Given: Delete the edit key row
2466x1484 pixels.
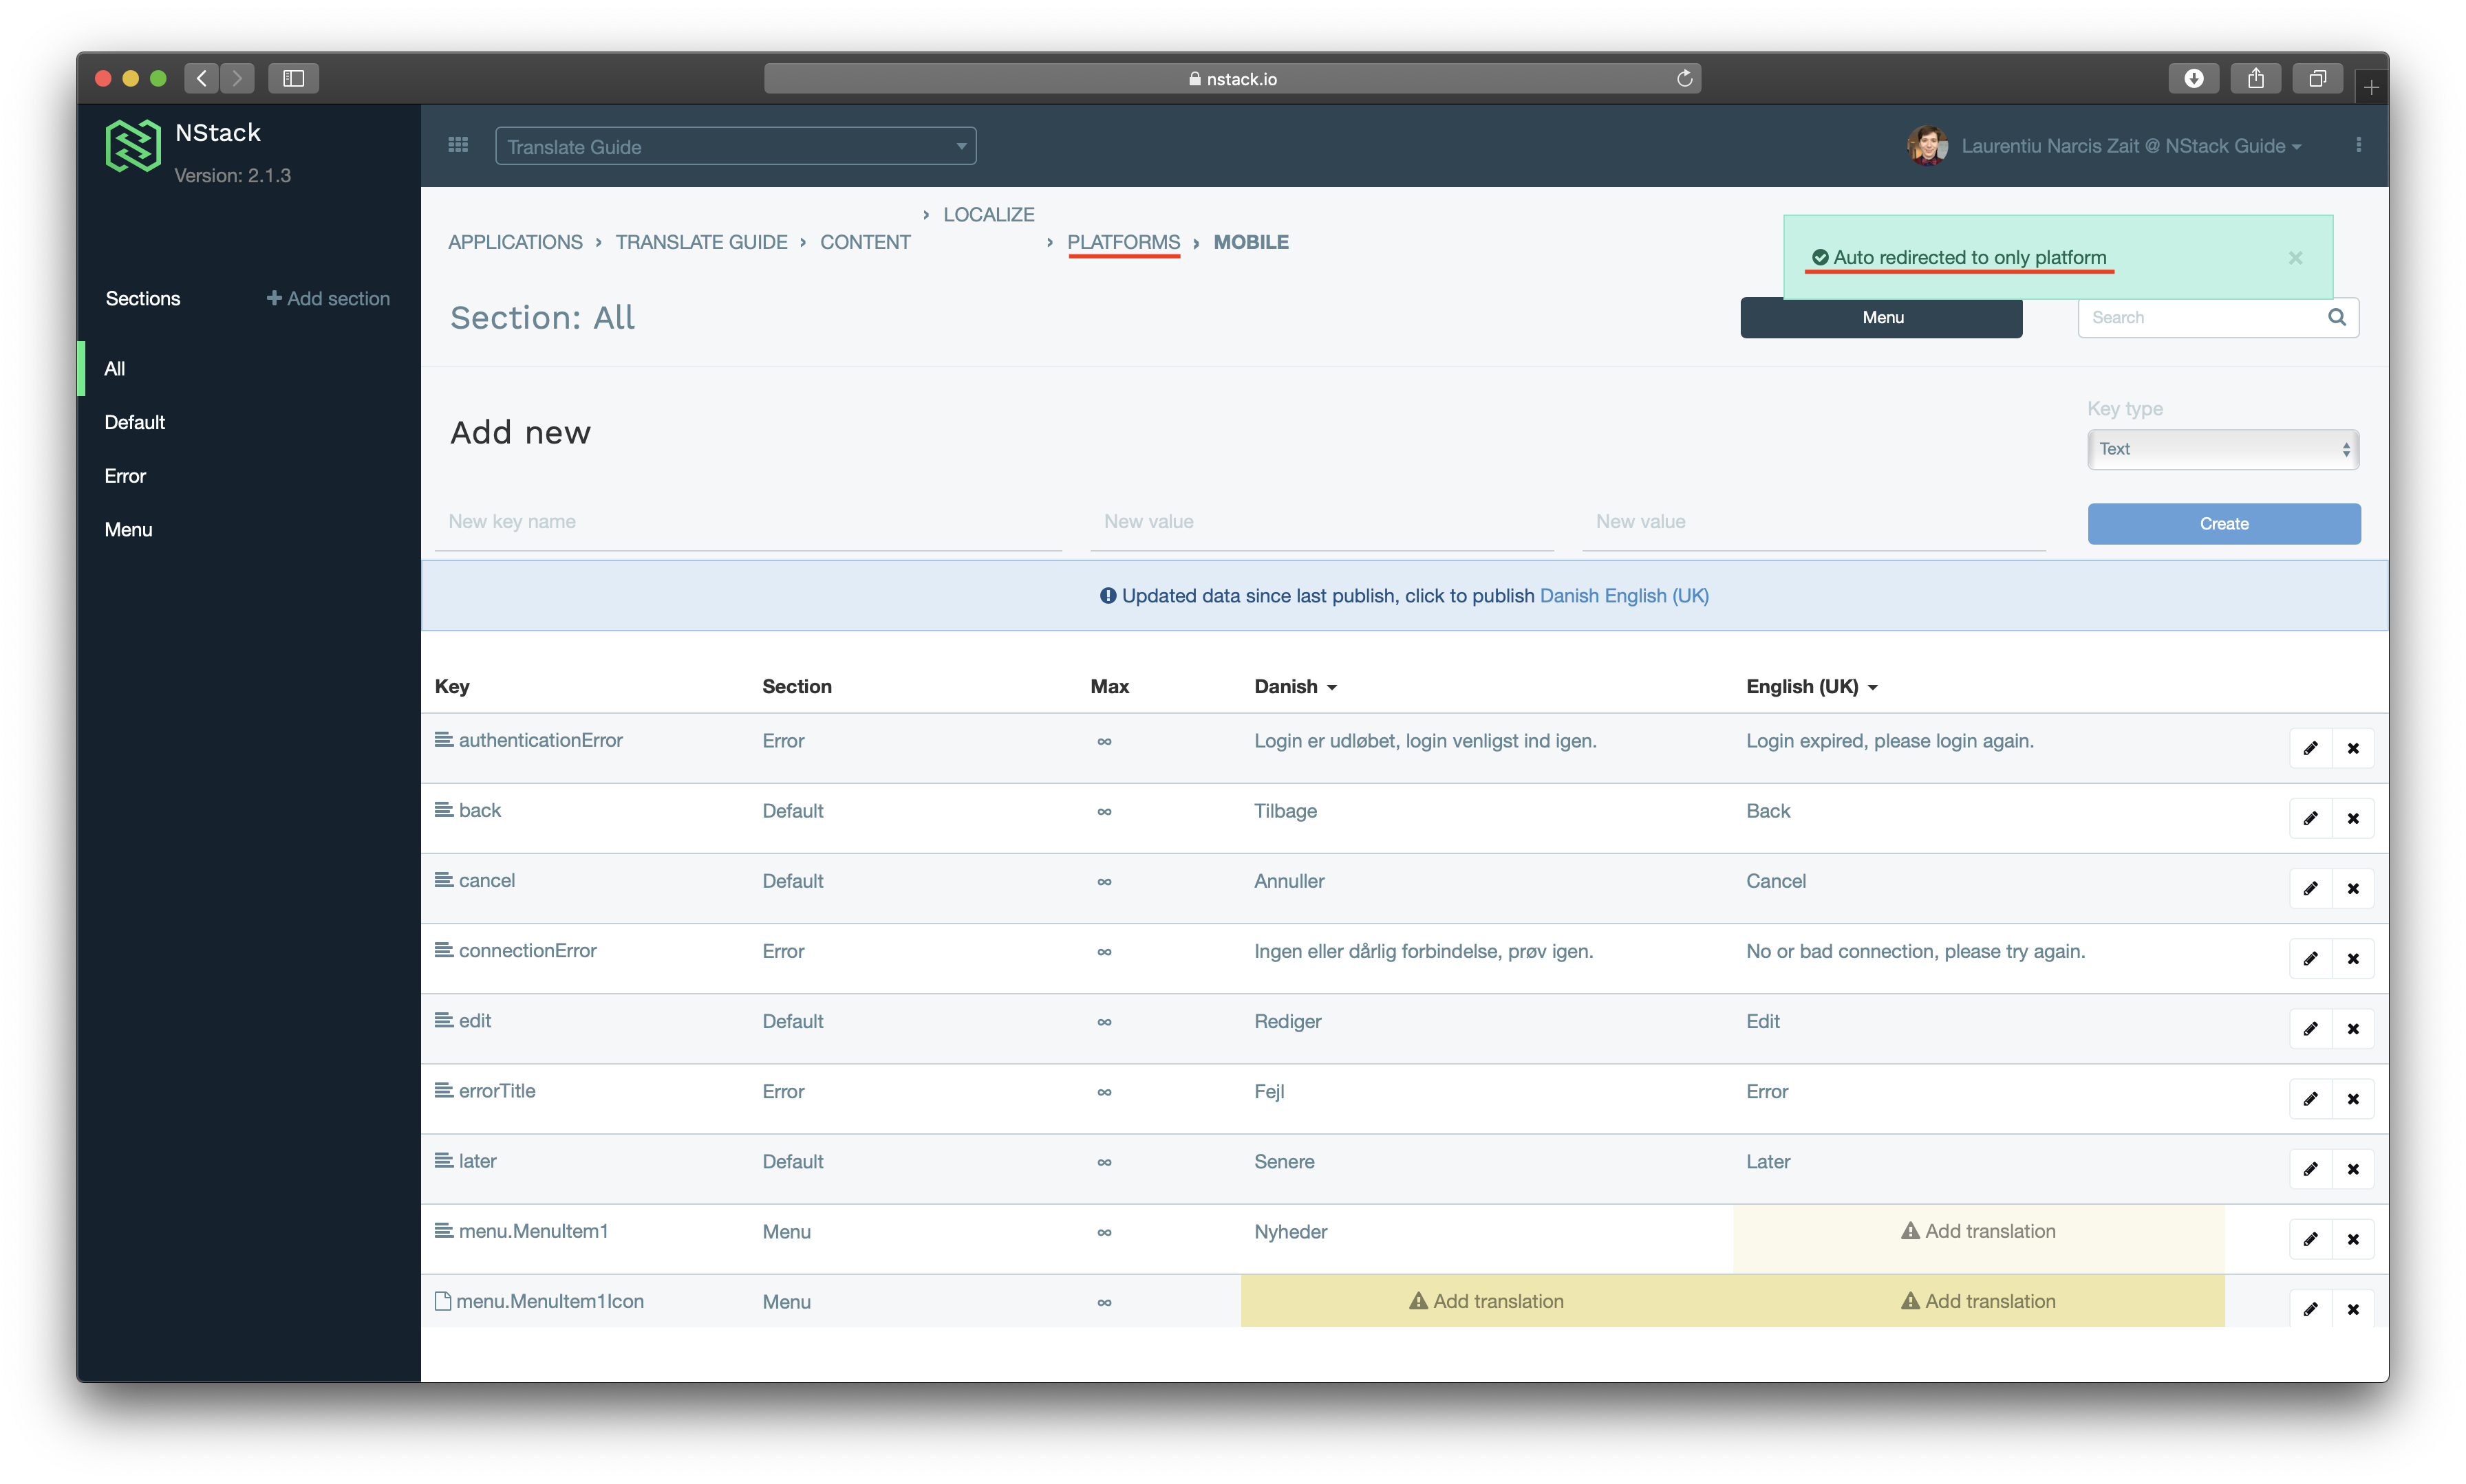Looking at the screenshot, I should 2353,1028.
